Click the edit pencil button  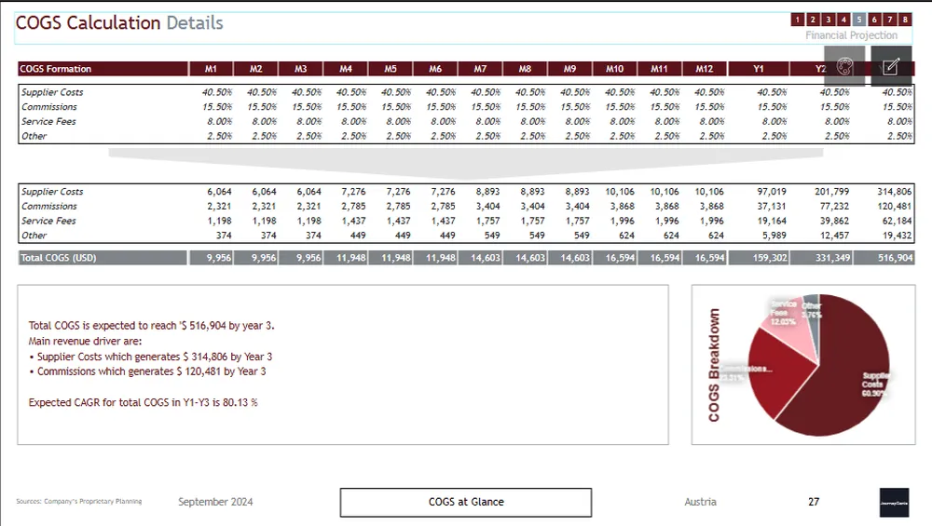(x=891, y=66)
